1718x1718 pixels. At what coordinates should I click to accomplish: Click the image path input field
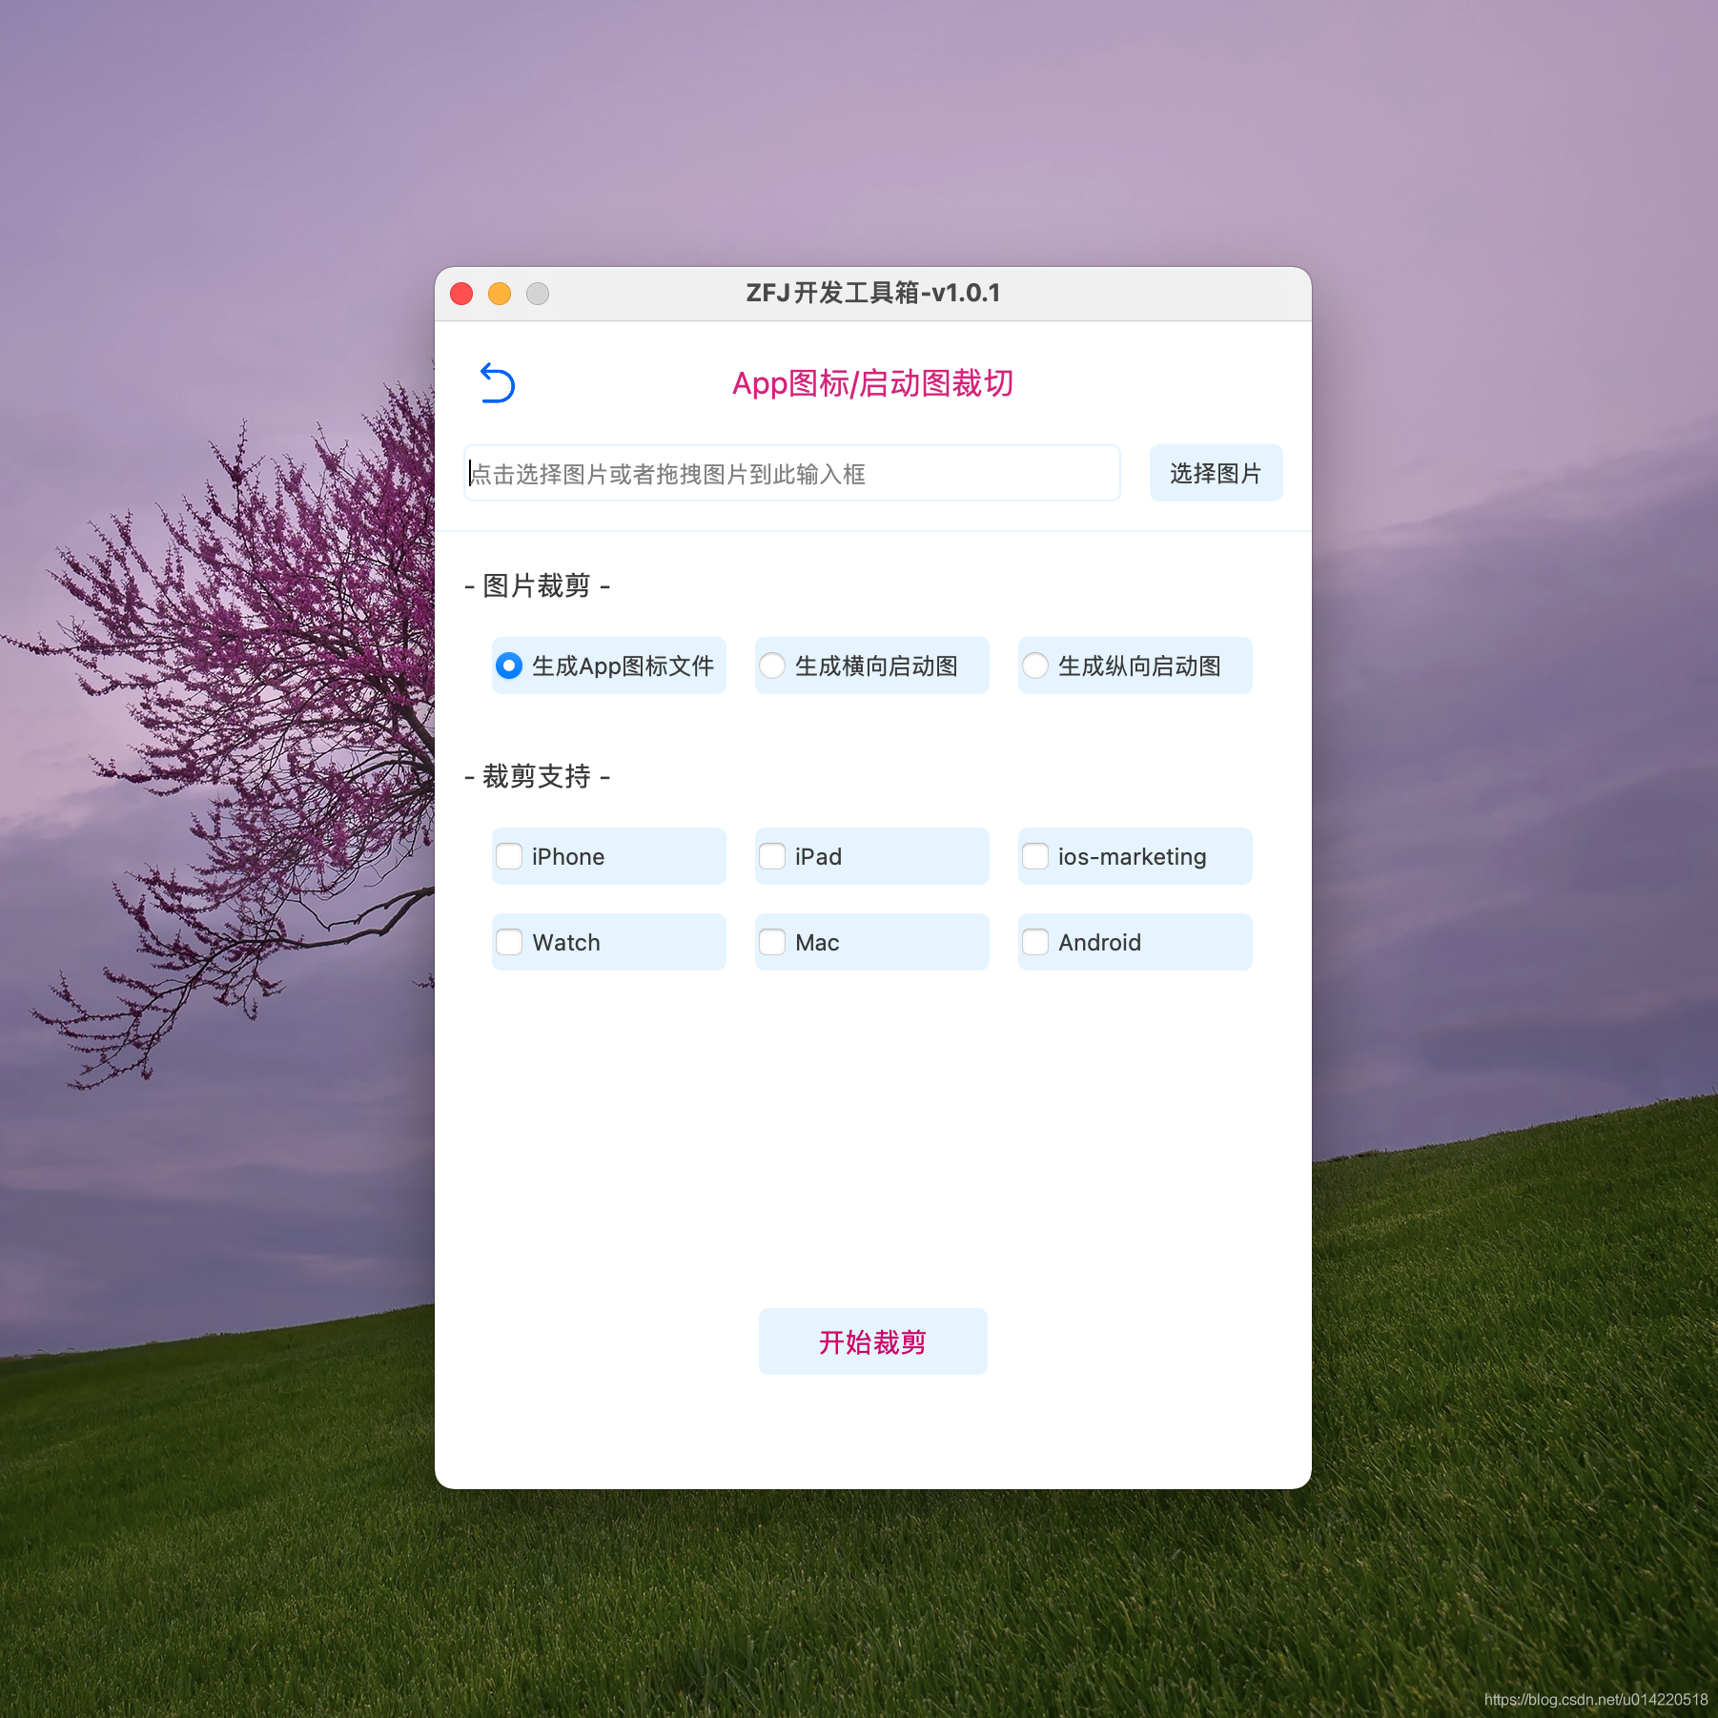coord(792,473)
